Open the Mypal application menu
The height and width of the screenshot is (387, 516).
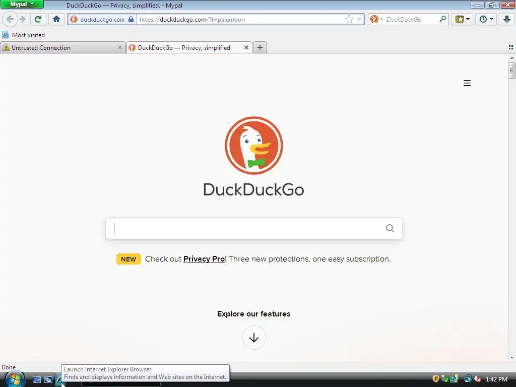tap(22, 4)
